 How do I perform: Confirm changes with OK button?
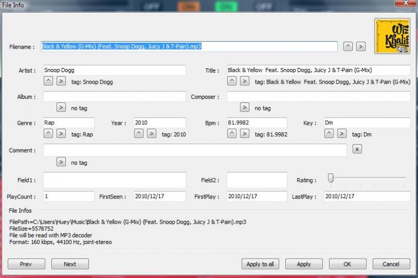pos(347,264)
